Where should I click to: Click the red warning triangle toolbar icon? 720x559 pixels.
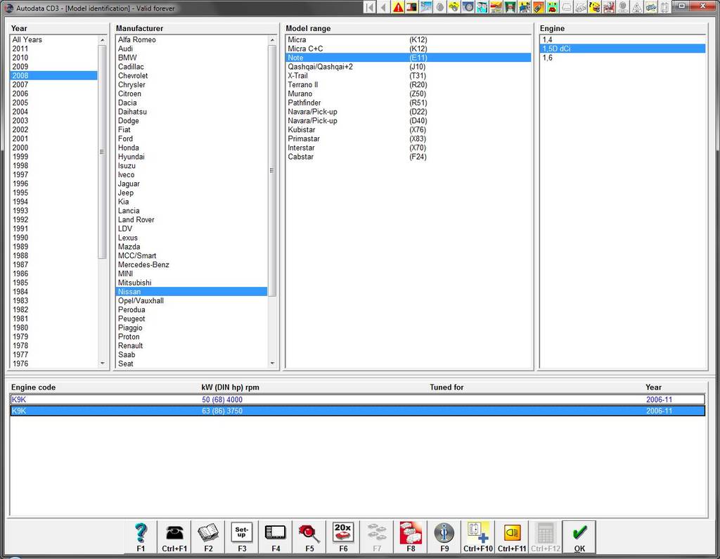(x=398, y=7)
